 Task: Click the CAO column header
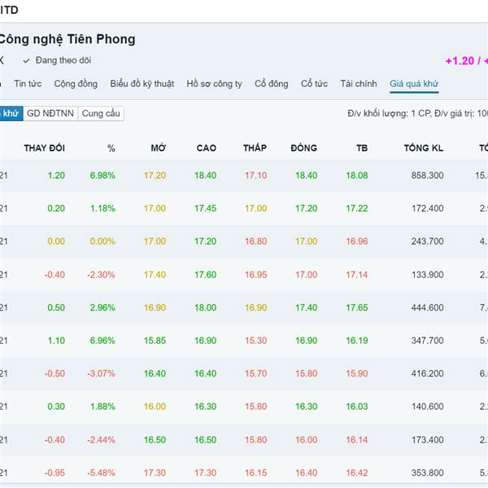pyautogui.click(x=207, y=148)
